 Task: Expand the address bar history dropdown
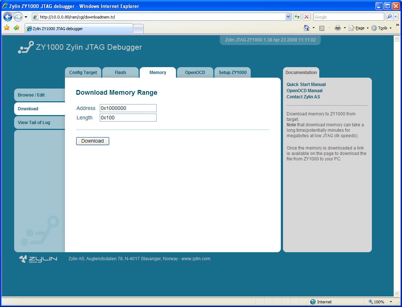tap(288, 17)
